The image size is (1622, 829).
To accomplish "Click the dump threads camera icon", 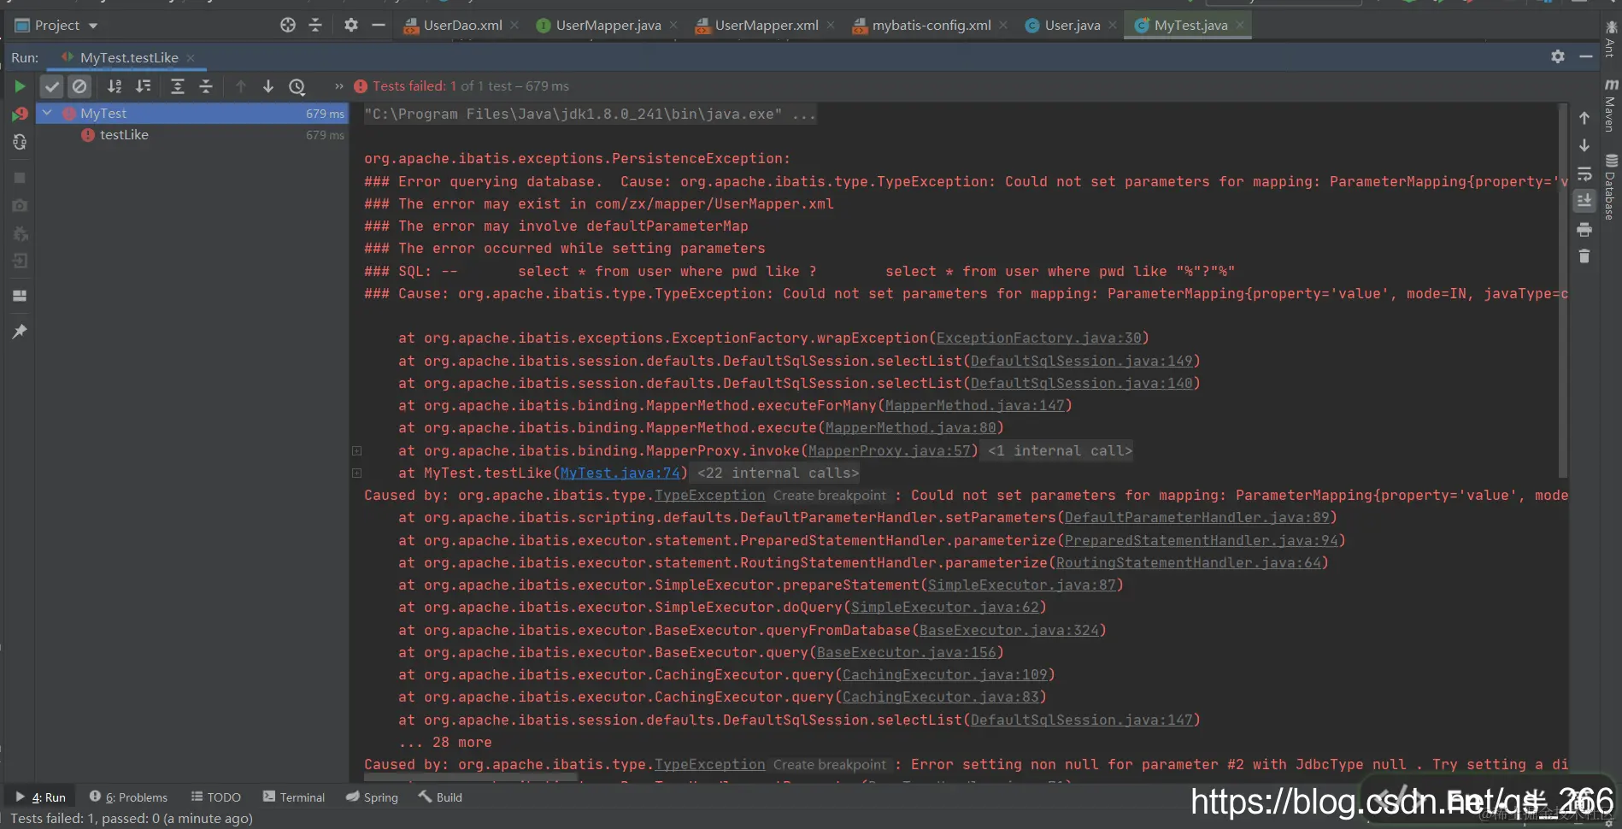I will 20,206.
